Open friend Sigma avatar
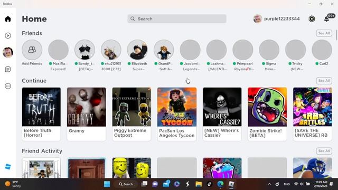The width and height of the screenshot is (338, 190). point(269,50)
